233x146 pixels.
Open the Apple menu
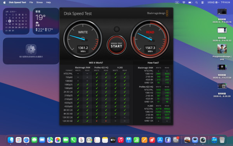click(x=4, y=2)
